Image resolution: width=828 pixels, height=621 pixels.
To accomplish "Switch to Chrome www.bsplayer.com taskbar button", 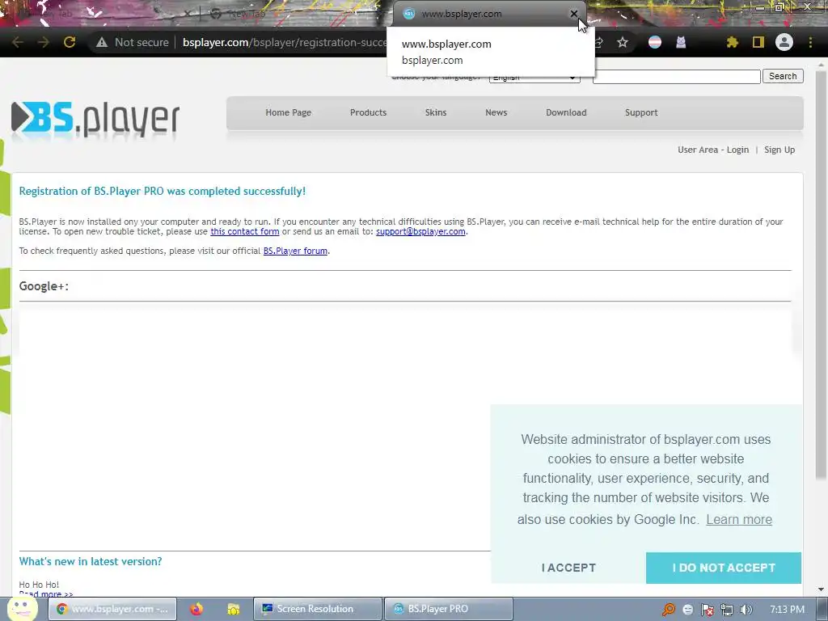I will 112,609.
